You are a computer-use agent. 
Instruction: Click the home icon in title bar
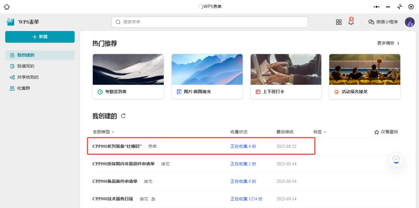(7, 7)
